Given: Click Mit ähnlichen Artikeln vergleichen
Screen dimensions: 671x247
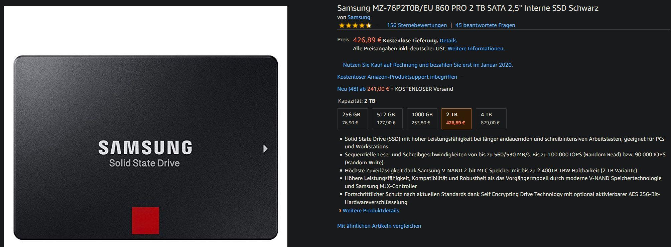Looking at the screenshot, I should [379, 226].
